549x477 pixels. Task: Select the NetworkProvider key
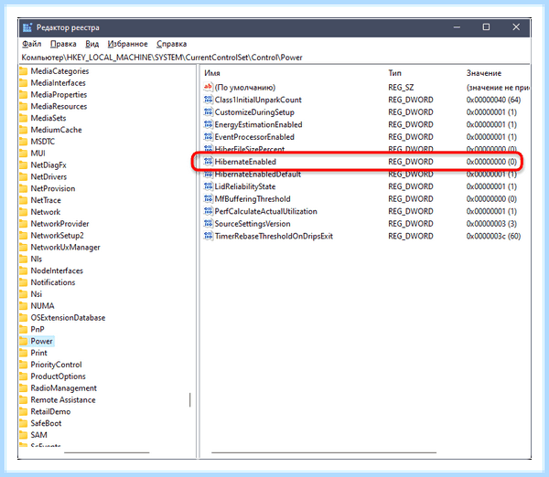click(59, 224)
